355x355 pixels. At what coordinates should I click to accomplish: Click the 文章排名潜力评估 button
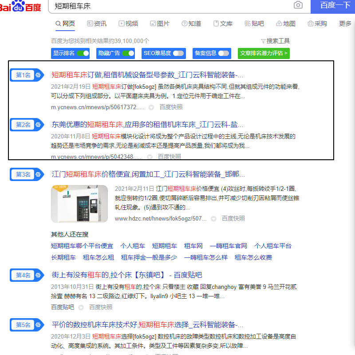264,53
